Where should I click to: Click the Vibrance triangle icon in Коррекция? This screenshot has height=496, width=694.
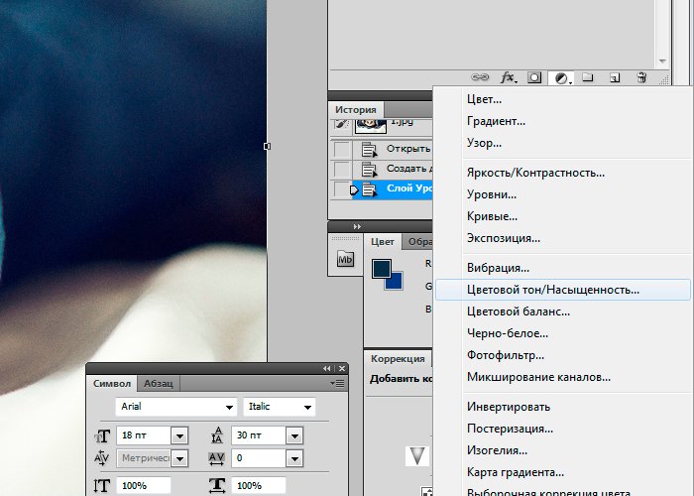(418, 455)
